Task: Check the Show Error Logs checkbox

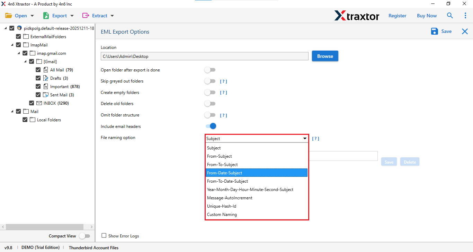Action: [x=104, y=235]
